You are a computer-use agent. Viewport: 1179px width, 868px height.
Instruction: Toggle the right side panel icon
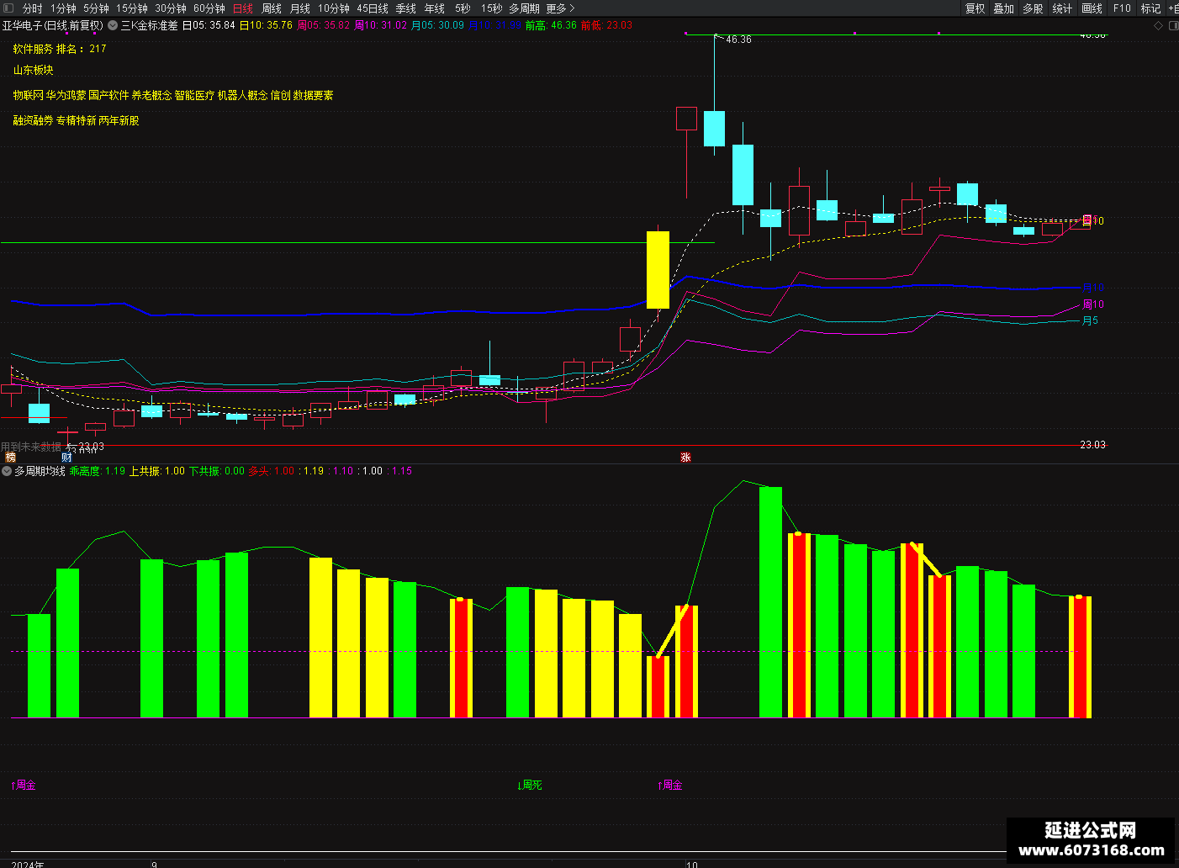point(1173,25)
